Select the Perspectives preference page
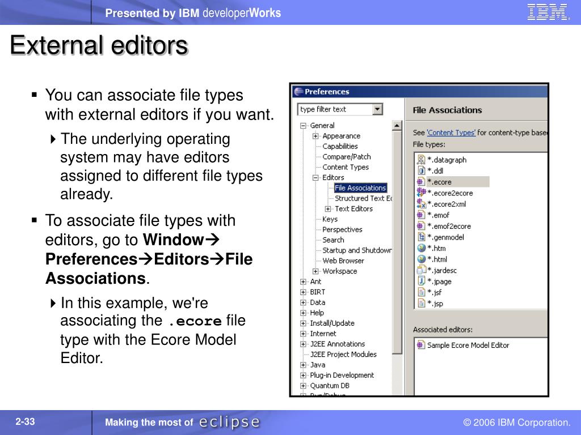 coord(342,229)
